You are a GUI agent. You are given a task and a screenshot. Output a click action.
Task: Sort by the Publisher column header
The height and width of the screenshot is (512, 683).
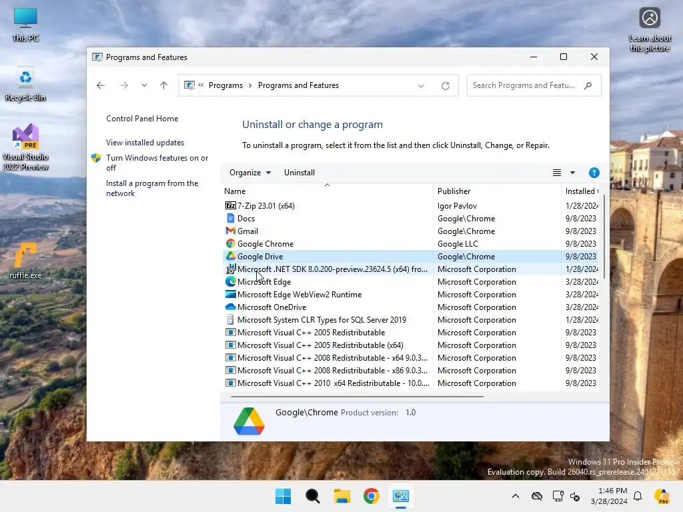click(x=497, y=191)
